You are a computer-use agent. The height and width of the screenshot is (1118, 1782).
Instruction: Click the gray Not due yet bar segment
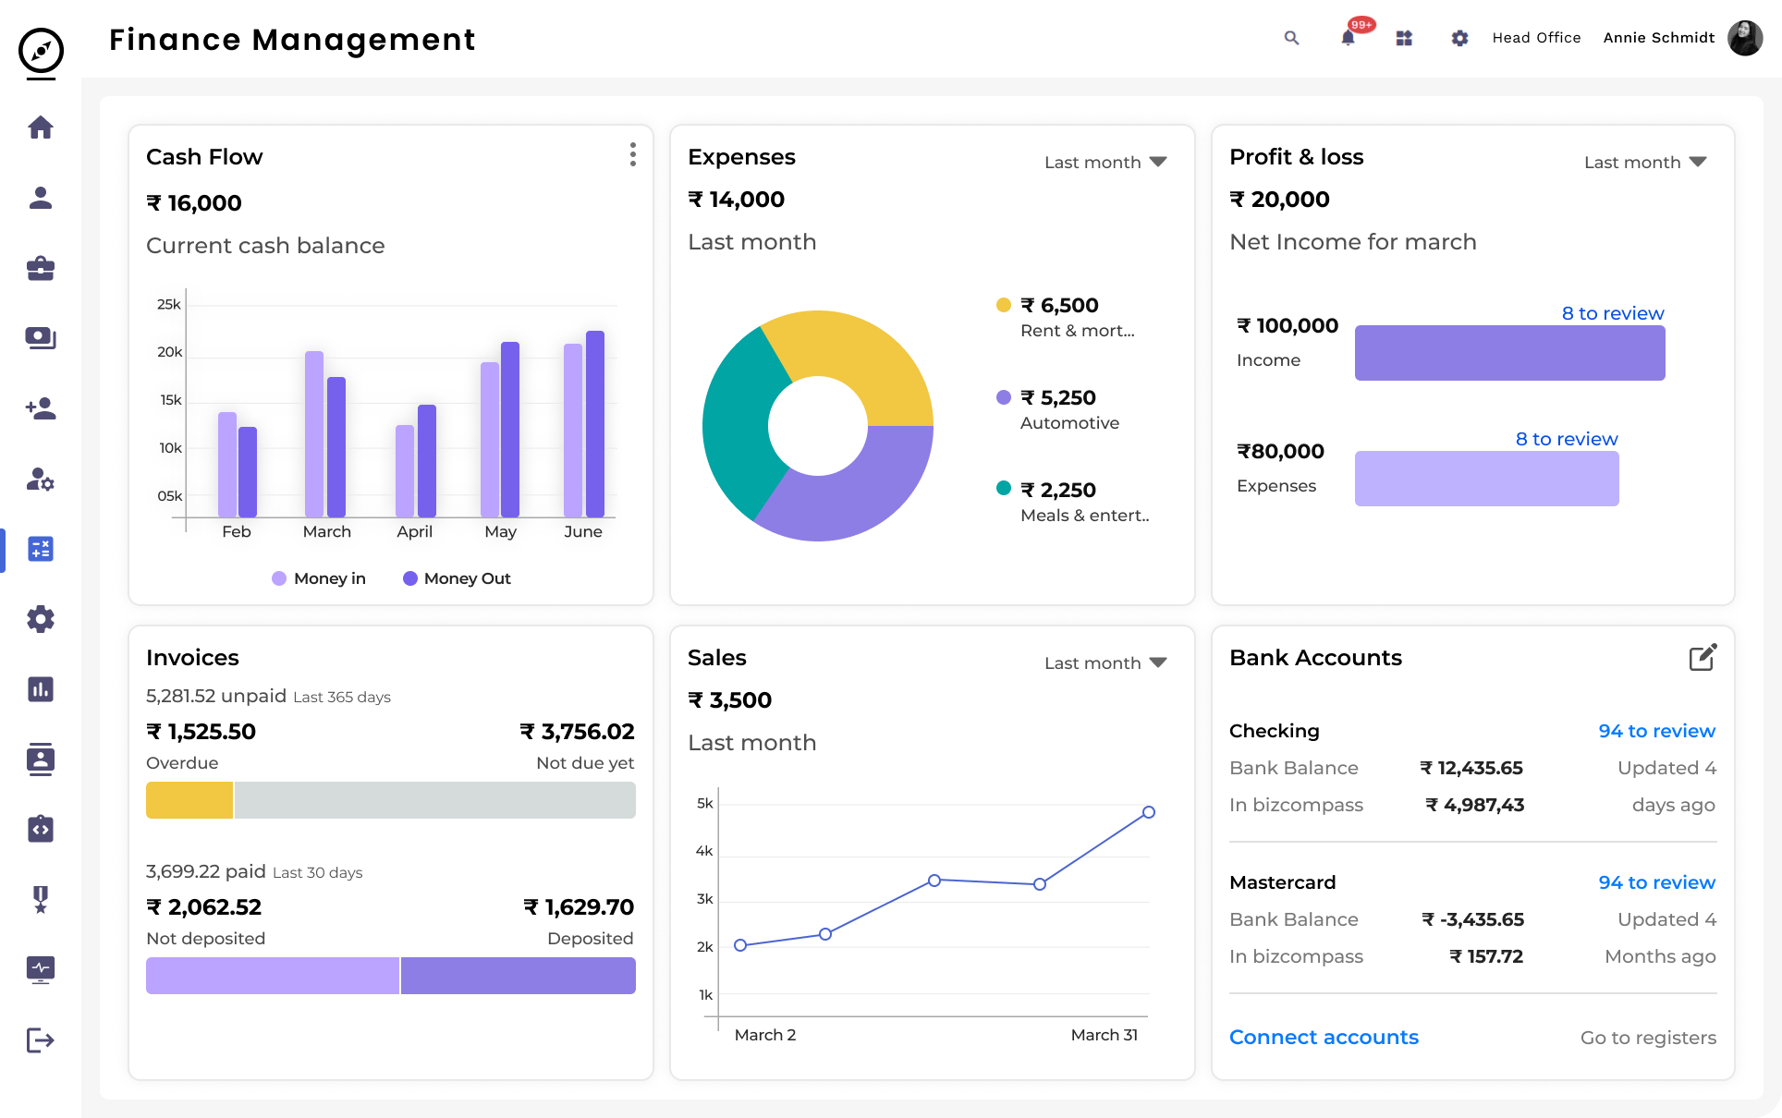[x=435, y=800]
